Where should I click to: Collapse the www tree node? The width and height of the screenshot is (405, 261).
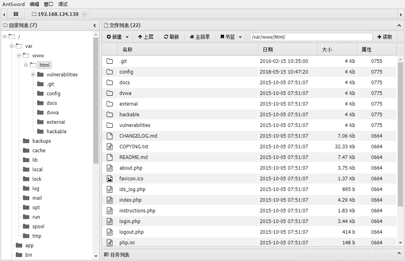click(x=19, y=55)
